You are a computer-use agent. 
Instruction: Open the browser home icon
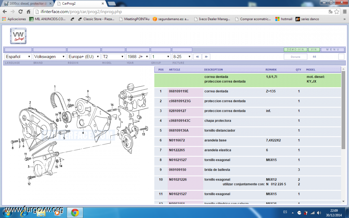coord(29,12)
